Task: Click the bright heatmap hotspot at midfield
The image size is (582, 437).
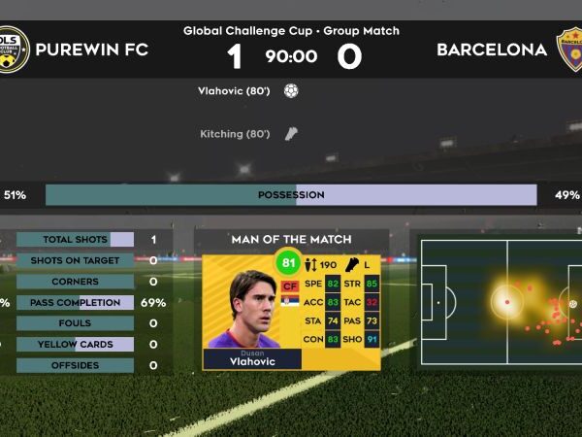Action: pos(507,302)
